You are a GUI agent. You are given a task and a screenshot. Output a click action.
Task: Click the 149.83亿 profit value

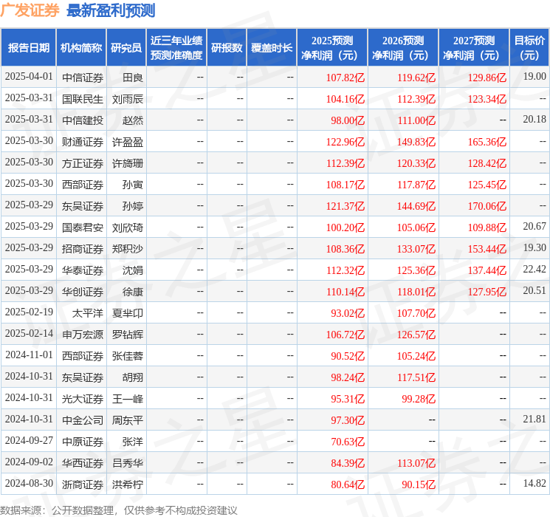point(416,142)
